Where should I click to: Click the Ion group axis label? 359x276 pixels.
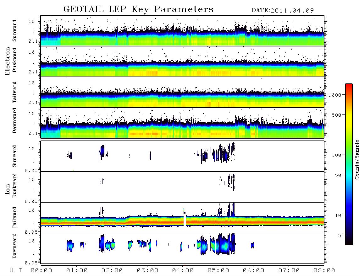tap(7, 189)
